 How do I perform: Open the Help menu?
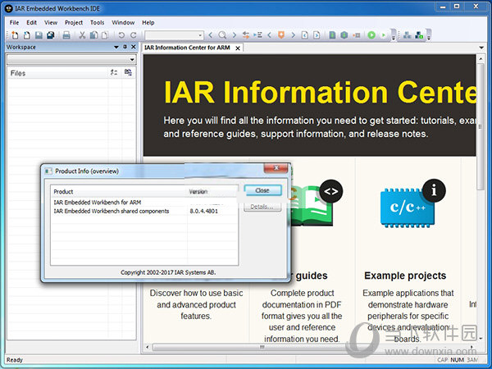coord(148,23)
